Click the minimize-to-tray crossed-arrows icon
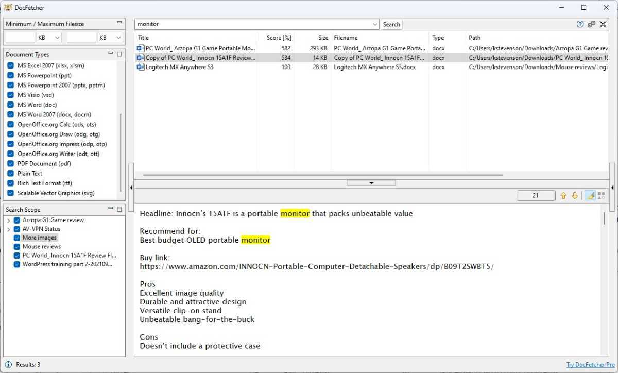Screen dimensions: 618x373 click(603, 24)
